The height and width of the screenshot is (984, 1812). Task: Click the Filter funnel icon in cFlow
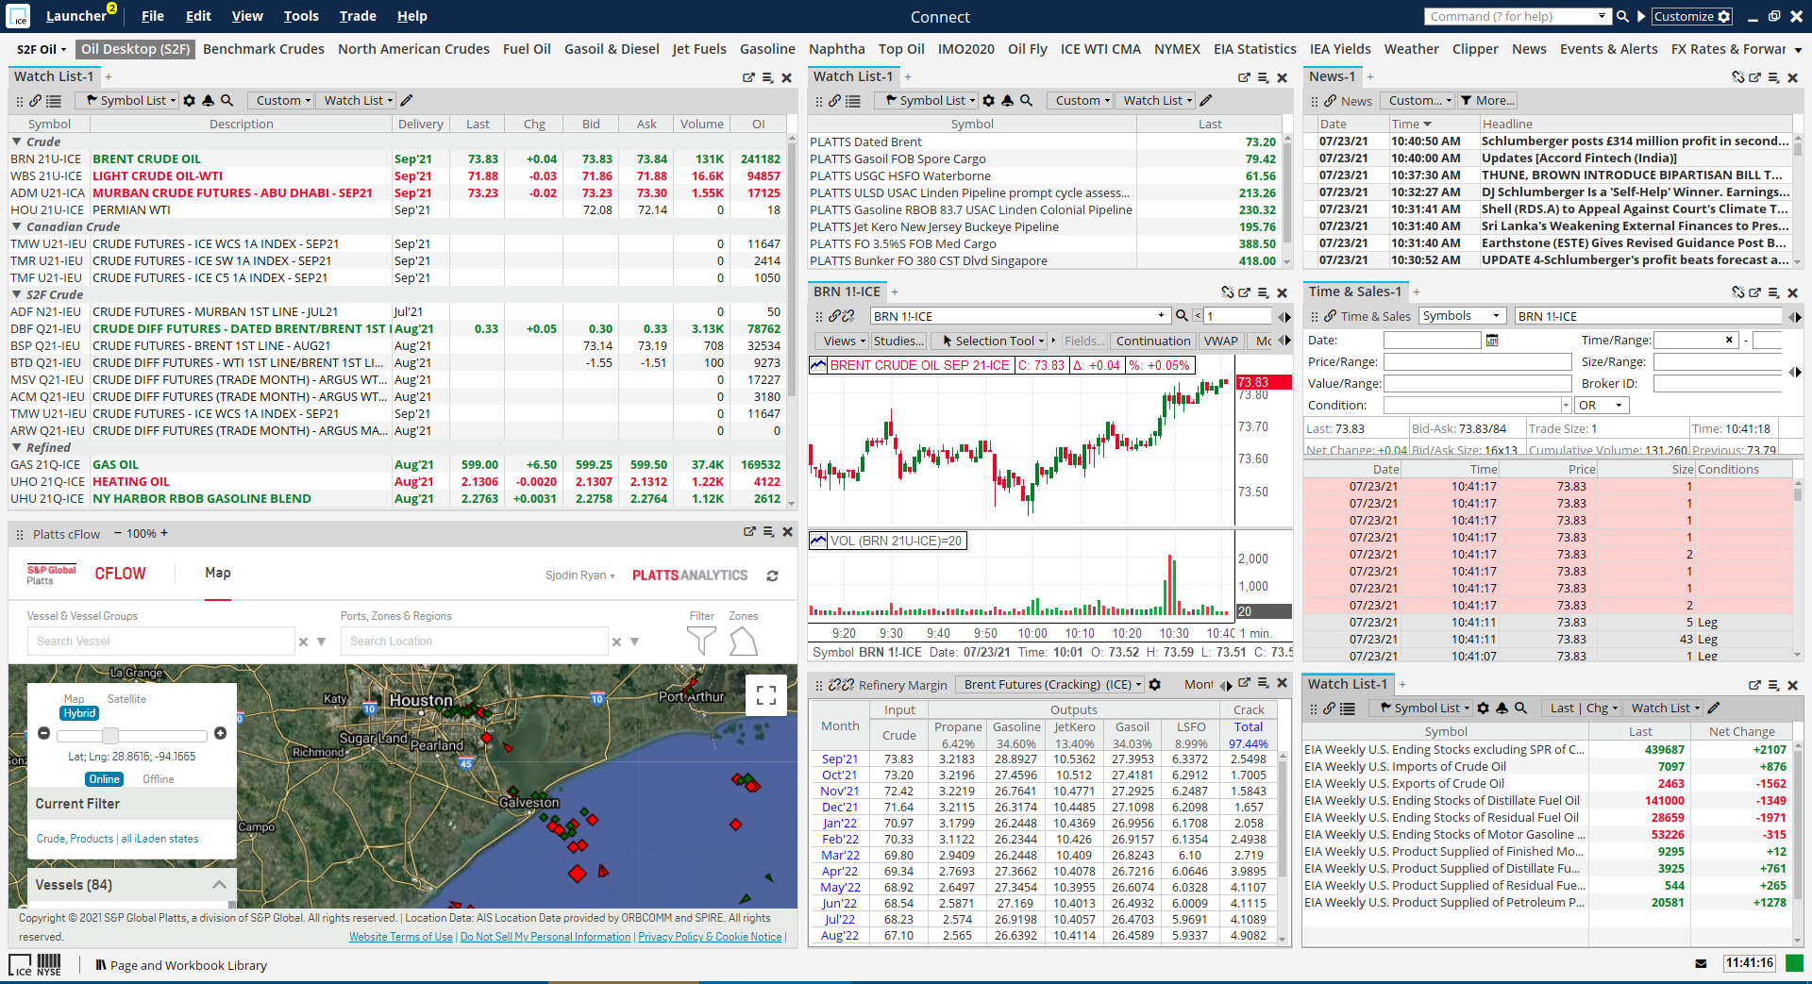(701, 642)
